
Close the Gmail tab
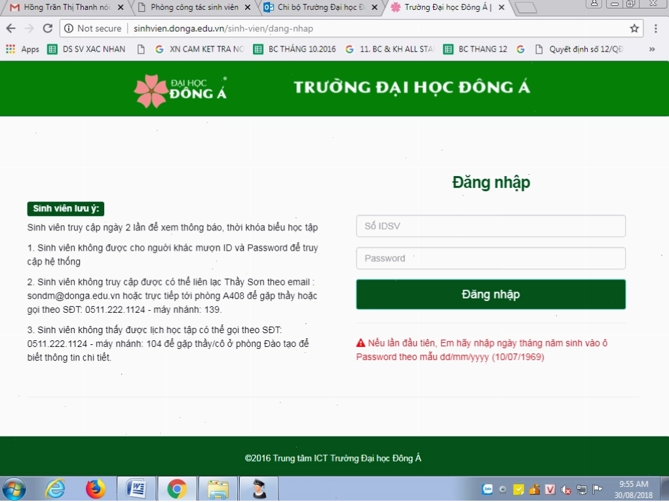[121, 7]
